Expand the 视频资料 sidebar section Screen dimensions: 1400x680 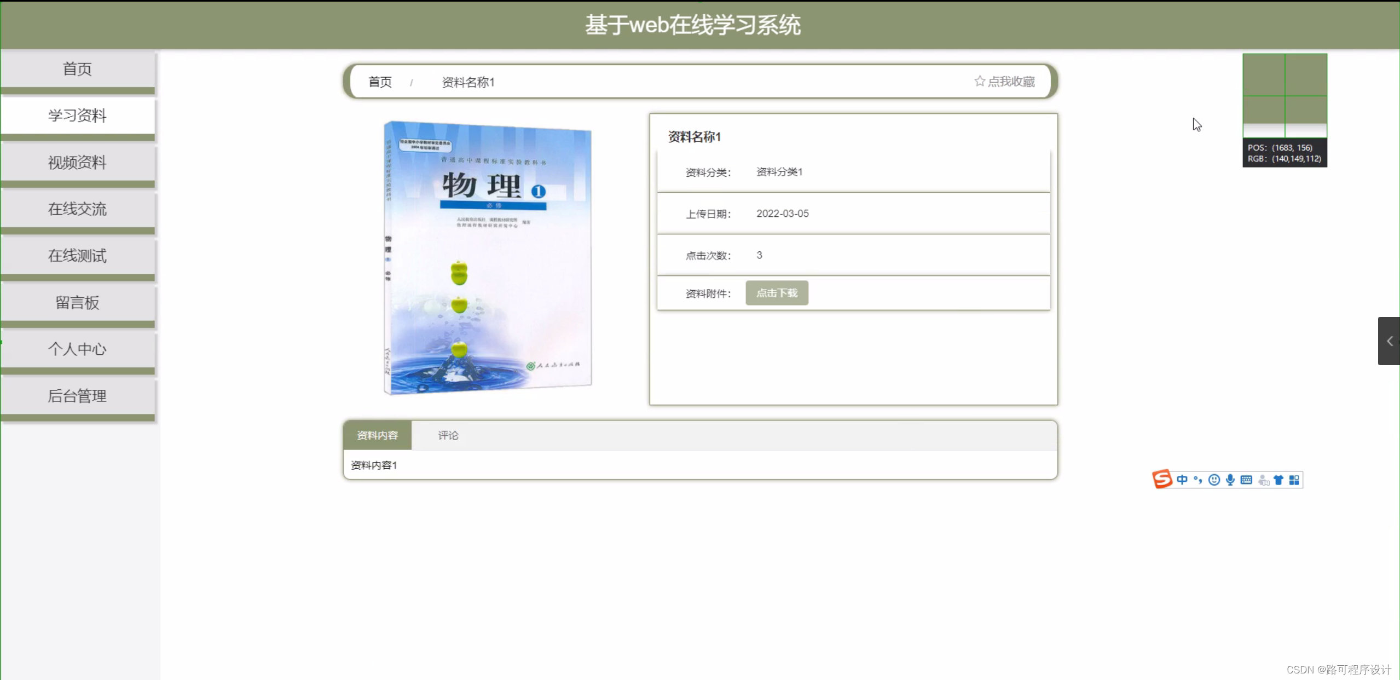77,162
